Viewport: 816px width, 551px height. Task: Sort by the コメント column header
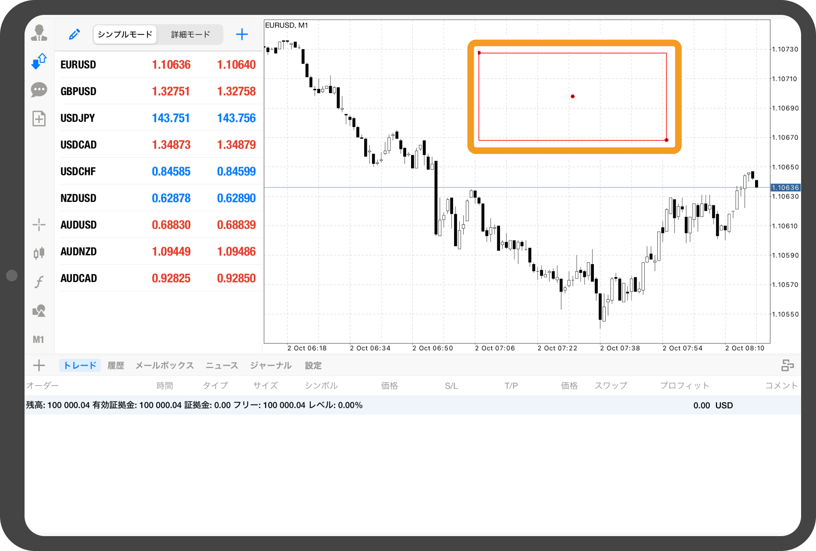pyautogui.click(x=781, y=385)
